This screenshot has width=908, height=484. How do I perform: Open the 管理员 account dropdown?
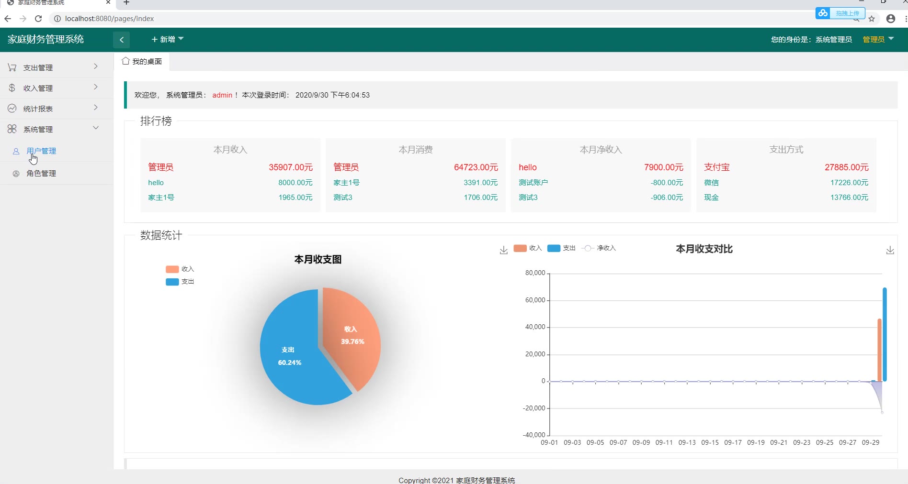point(878,39)
